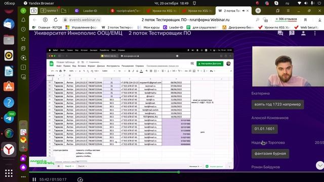Click chat message 'взять год 1723 например'
This screenshot has height=182, width=324.
pyautogui.click(x=277, y=105)
